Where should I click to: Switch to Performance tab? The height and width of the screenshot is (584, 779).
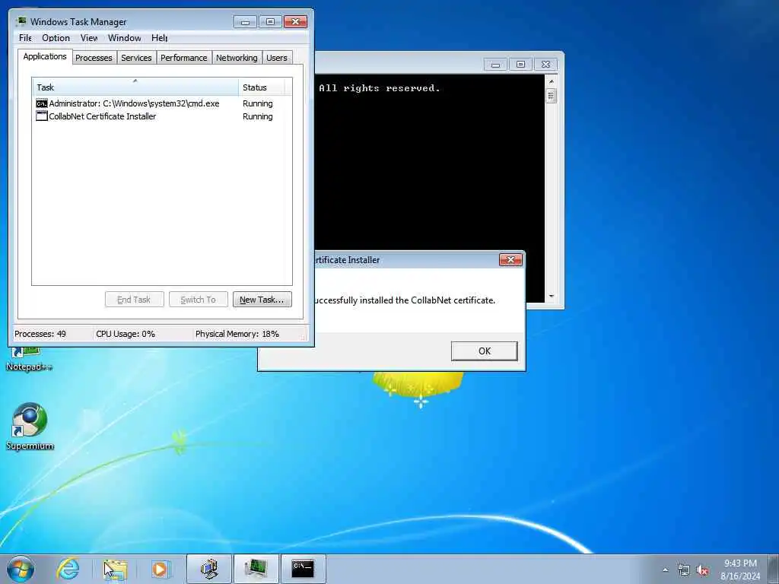point(184,58)
